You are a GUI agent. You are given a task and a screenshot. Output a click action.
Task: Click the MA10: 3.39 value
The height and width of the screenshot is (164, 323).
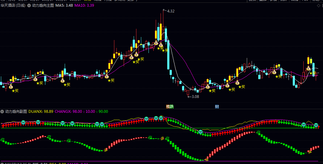pos(84,5)
